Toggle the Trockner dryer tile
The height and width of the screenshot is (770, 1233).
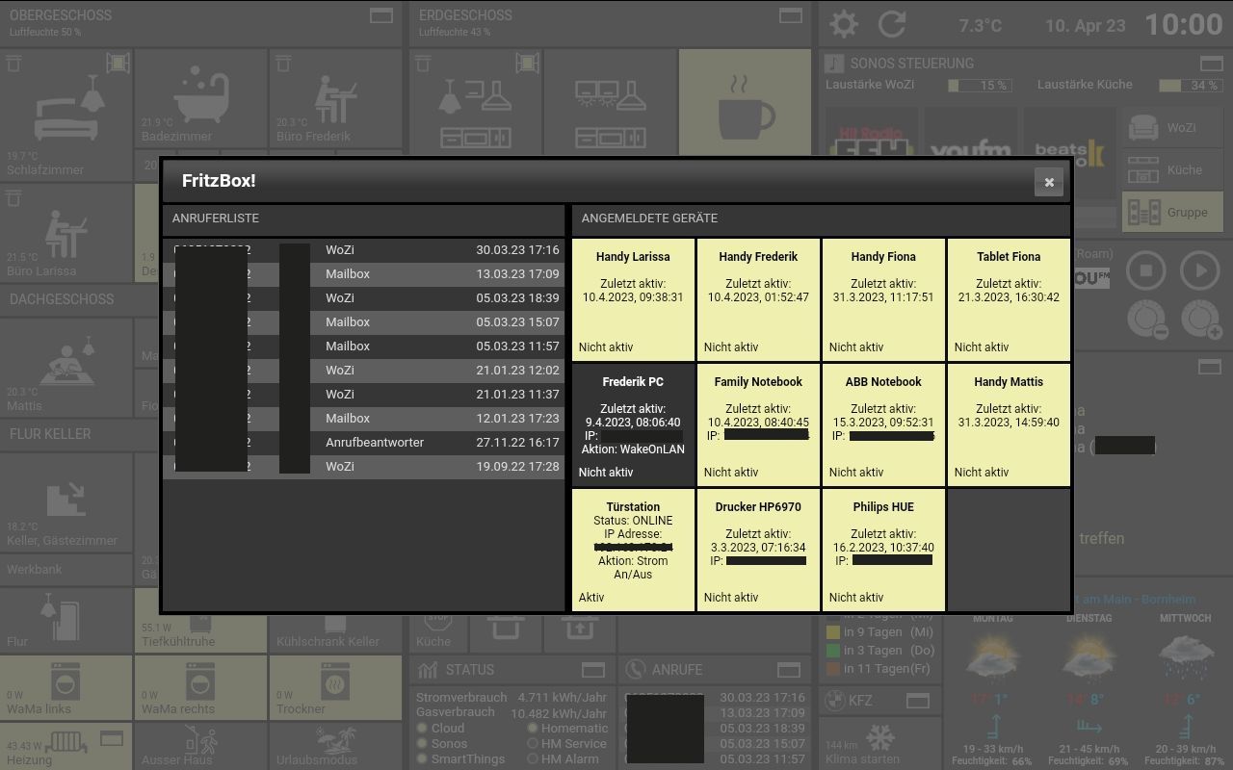(335, 687)
